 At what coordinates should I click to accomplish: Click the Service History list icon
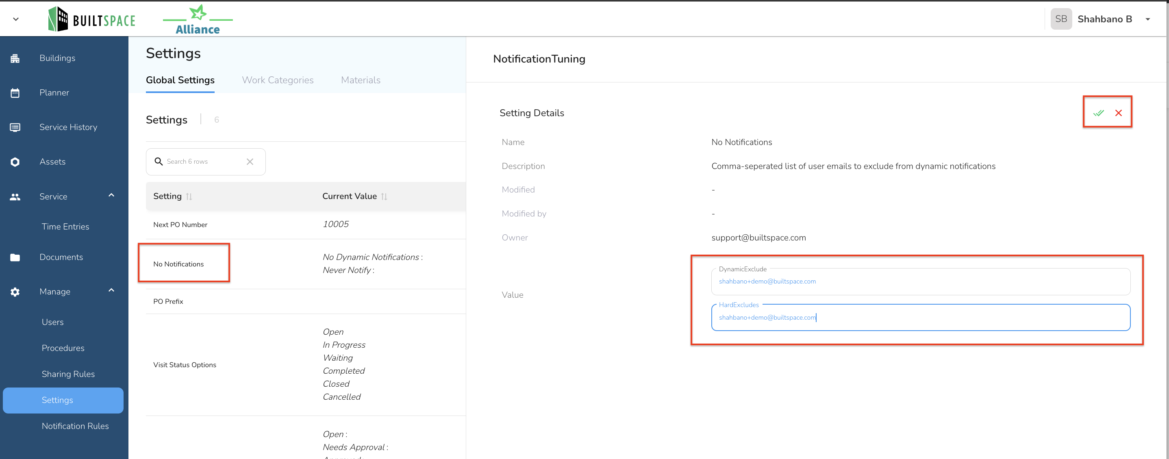15,128
